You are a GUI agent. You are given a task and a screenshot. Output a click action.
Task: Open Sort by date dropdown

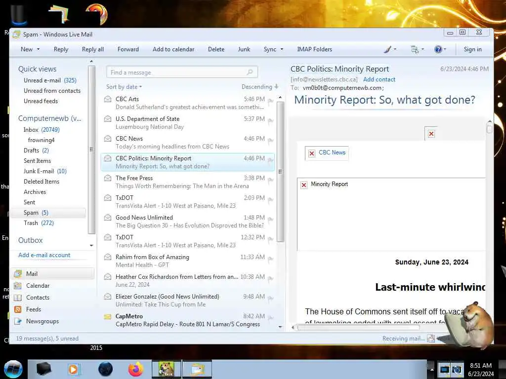click(124, 87)
